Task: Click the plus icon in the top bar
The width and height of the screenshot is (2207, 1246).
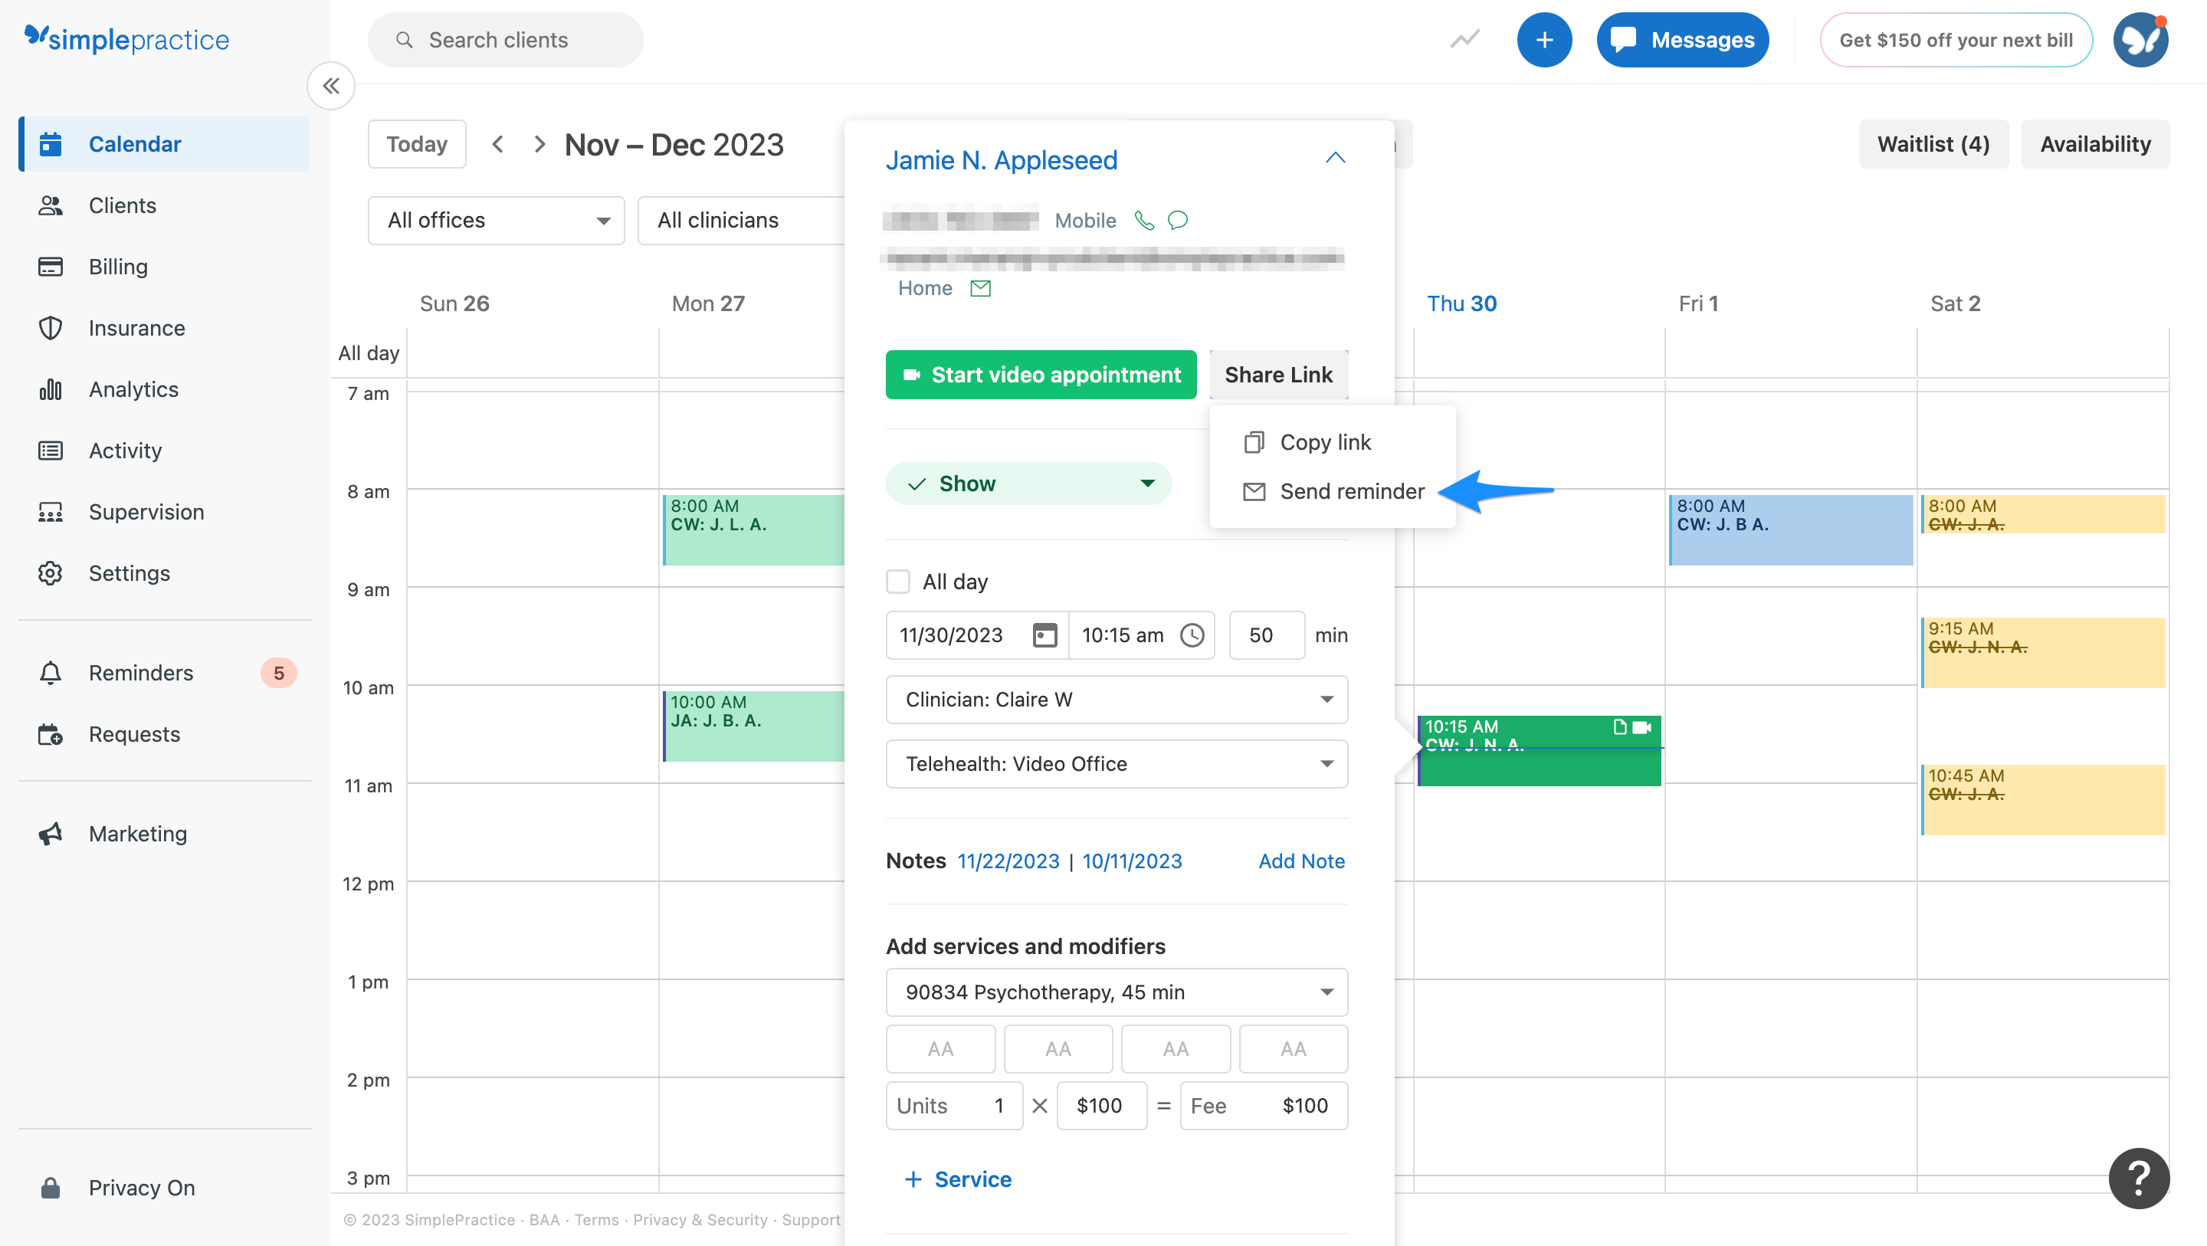Action: point(1544,39)
